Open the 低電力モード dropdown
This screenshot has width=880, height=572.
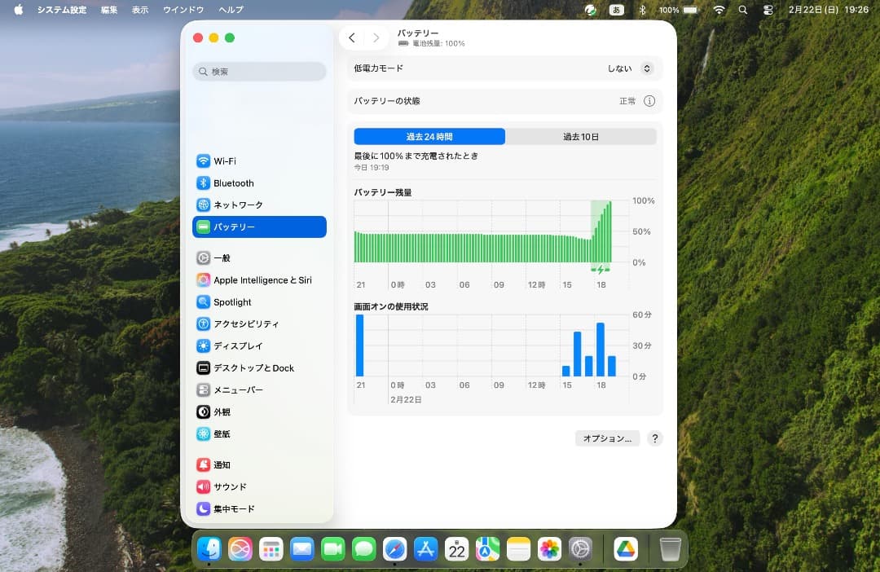[648, 68]
